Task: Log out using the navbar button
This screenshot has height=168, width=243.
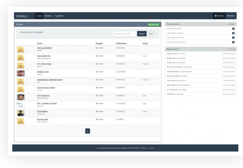Action: [x=231, y=16]
